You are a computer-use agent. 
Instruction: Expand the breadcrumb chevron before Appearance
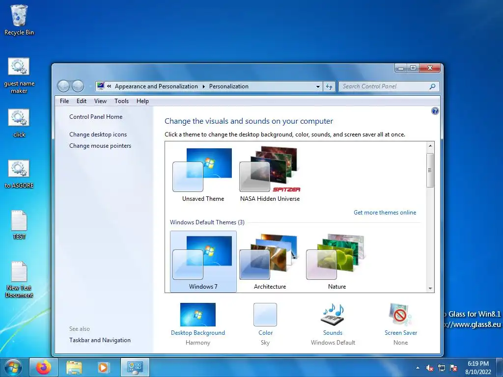109,86
